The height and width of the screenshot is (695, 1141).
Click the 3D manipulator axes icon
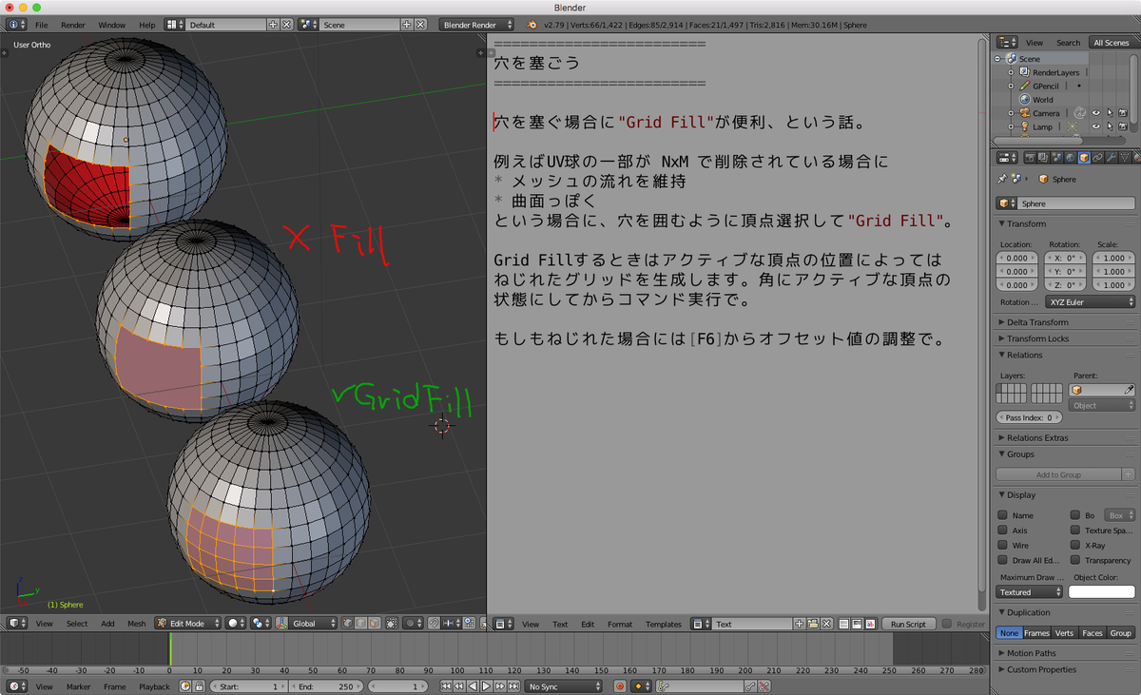pyautogui.click(x=281, y=624)
